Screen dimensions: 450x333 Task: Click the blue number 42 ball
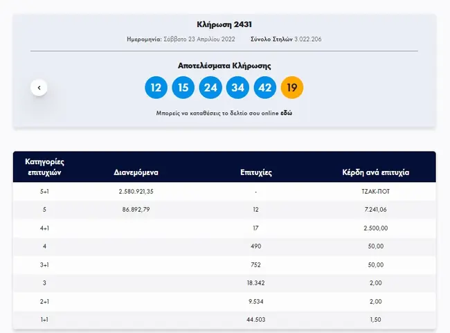[264, 88]
